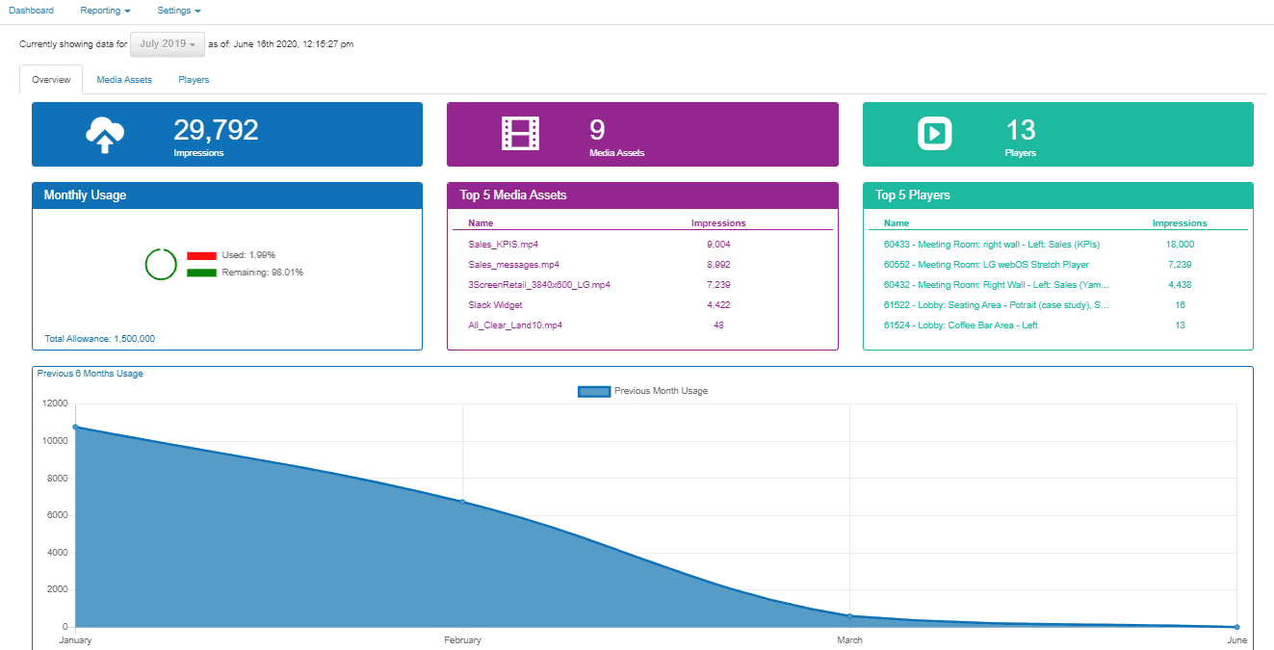Toggle the Previous Month Usage chart legend
This screenshot has width=1274, height=650.
pyautogui.click(x=593, y=391)
